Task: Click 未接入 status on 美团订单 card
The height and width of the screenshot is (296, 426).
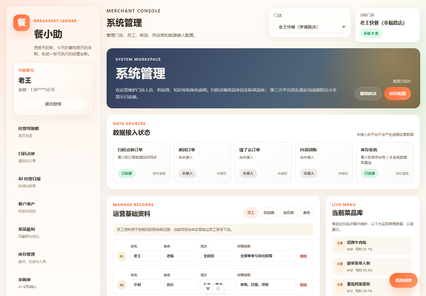Action: click(187, 173)
